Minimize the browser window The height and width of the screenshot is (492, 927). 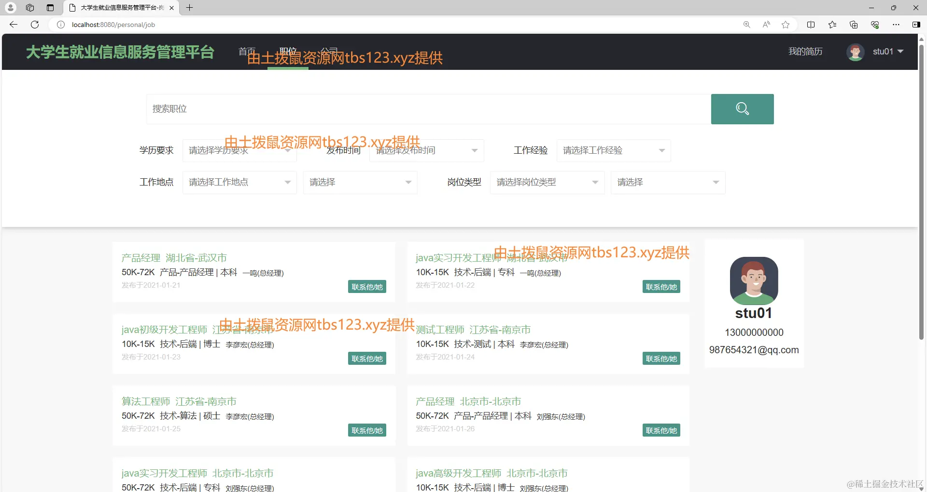click(871, 8)
